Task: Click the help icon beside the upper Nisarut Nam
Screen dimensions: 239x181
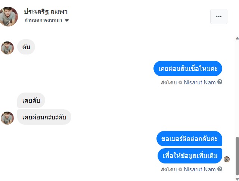Action: click(220, 82)
